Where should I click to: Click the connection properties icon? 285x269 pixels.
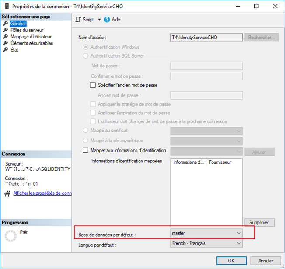(x=7, y=193)
